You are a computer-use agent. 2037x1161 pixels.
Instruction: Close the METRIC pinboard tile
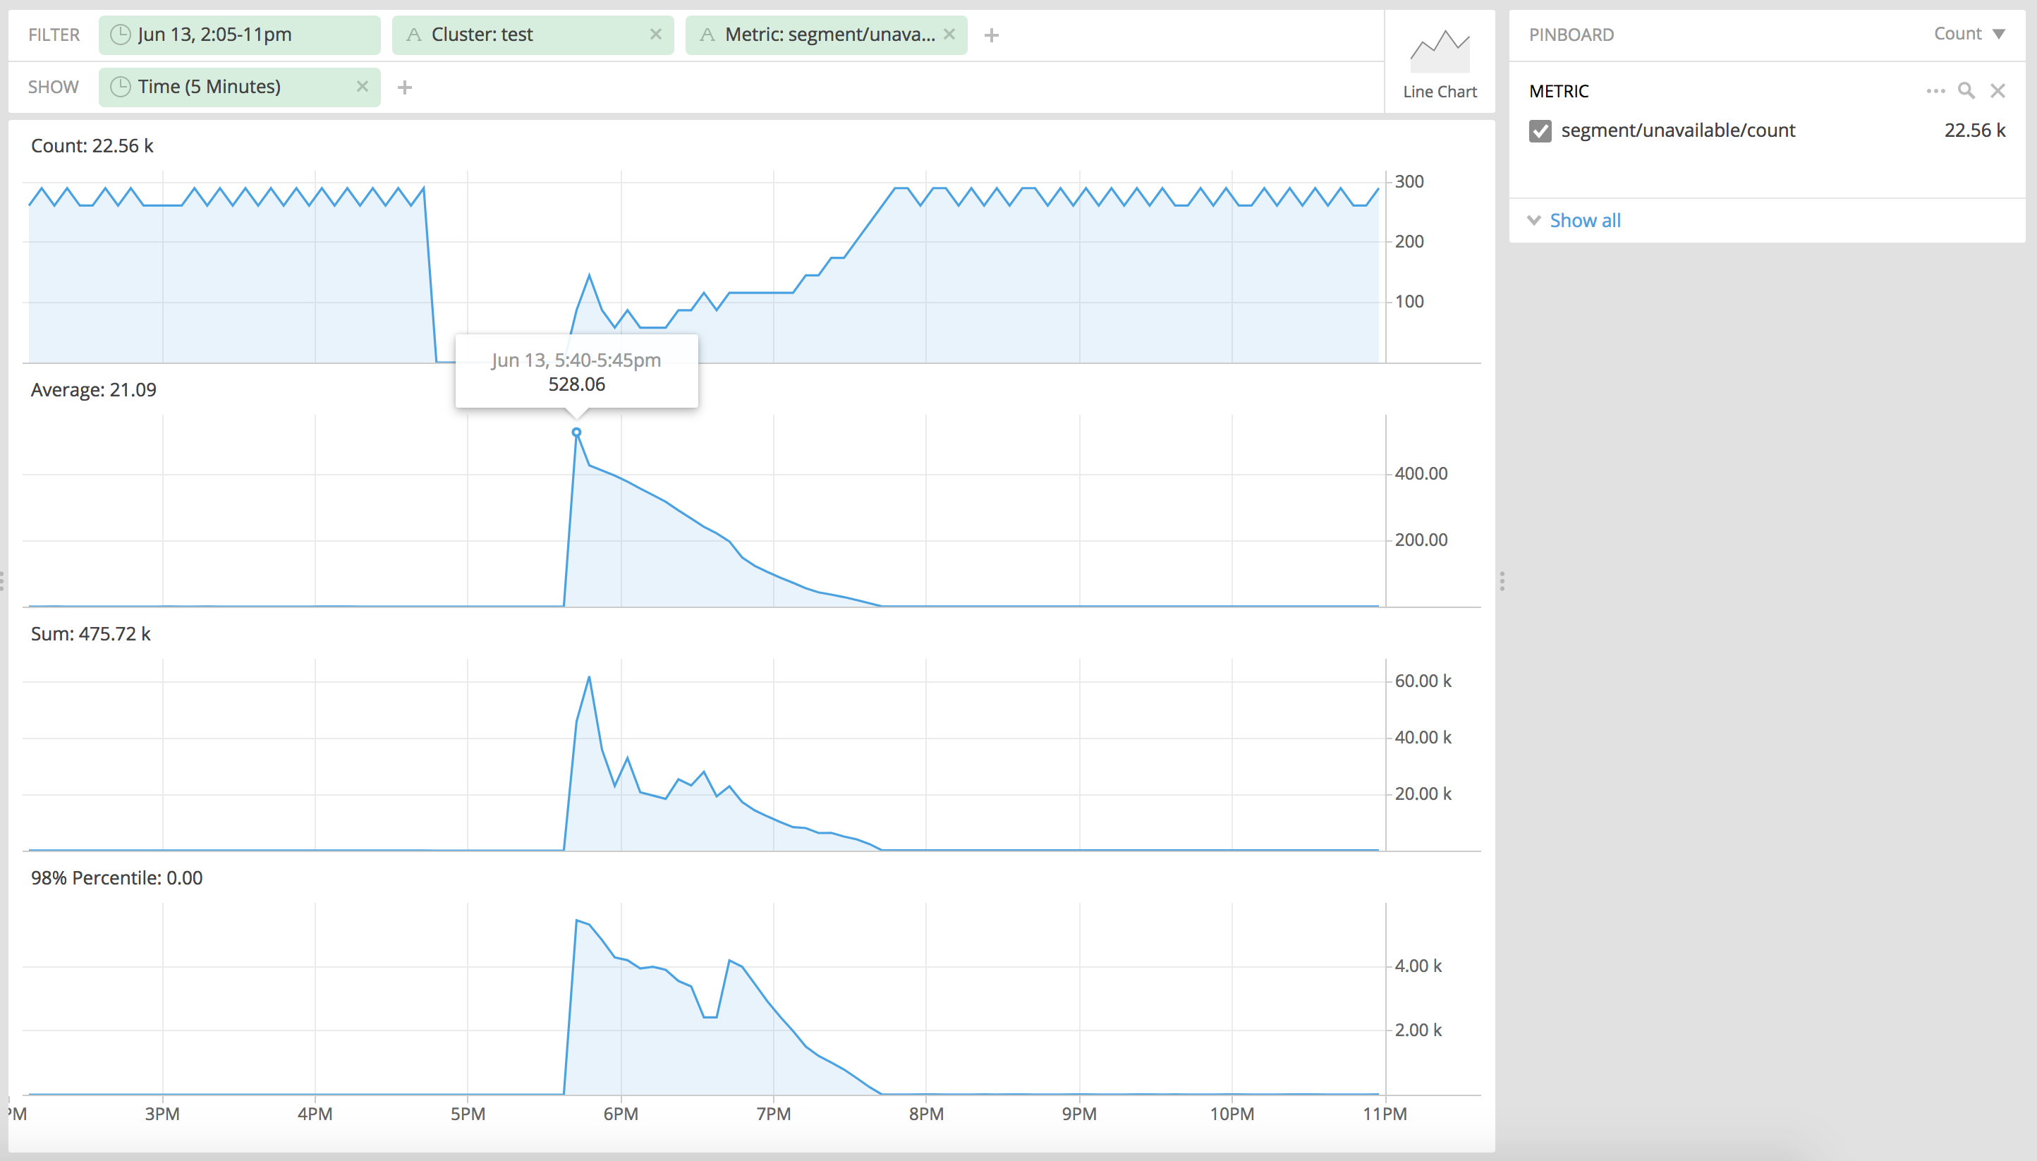pos(1998,91)
